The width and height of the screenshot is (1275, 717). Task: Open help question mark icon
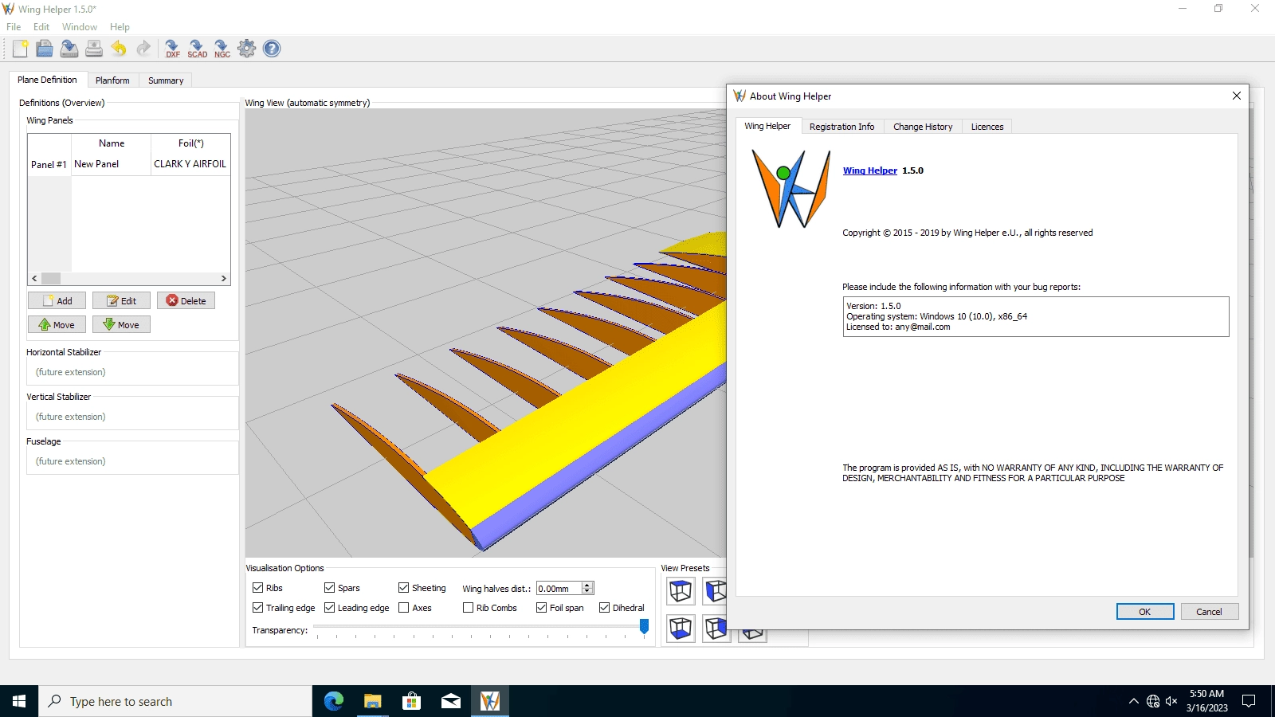coord(272,49)
